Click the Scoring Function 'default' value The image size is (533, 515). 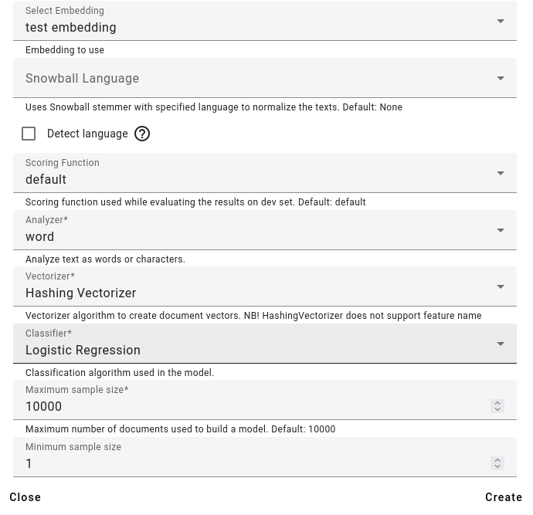point(46,180)
